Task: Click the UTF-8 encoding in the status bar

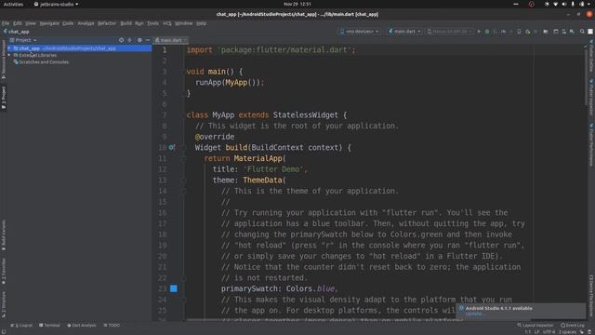Action: click(549, 332)
